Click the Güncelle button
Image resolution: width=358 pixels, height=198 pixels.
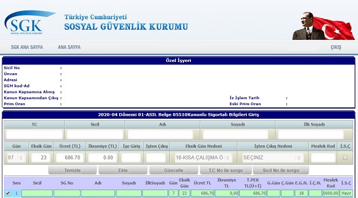[x=174, y=170]
